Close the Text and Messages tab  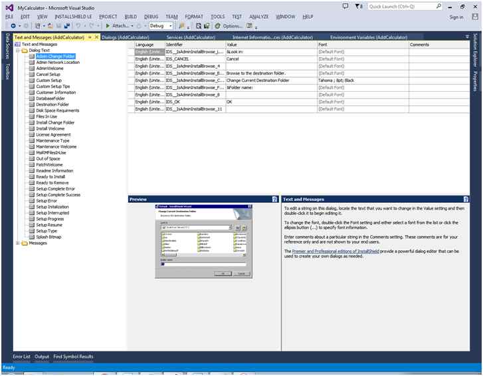pyautogui.click(x=96, y=37)
